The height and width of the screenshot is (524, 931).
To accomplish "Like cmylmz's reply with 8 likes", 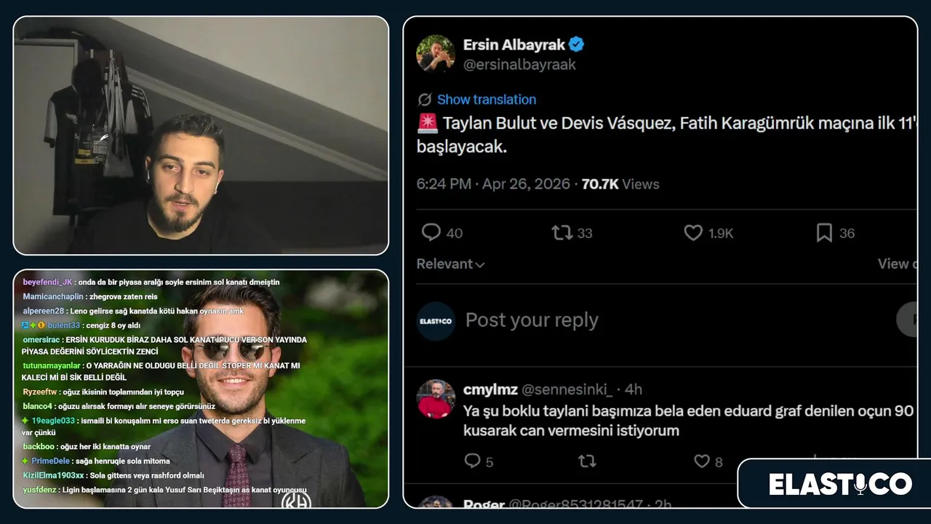I will pyautogui.click(x=701, y=461).
